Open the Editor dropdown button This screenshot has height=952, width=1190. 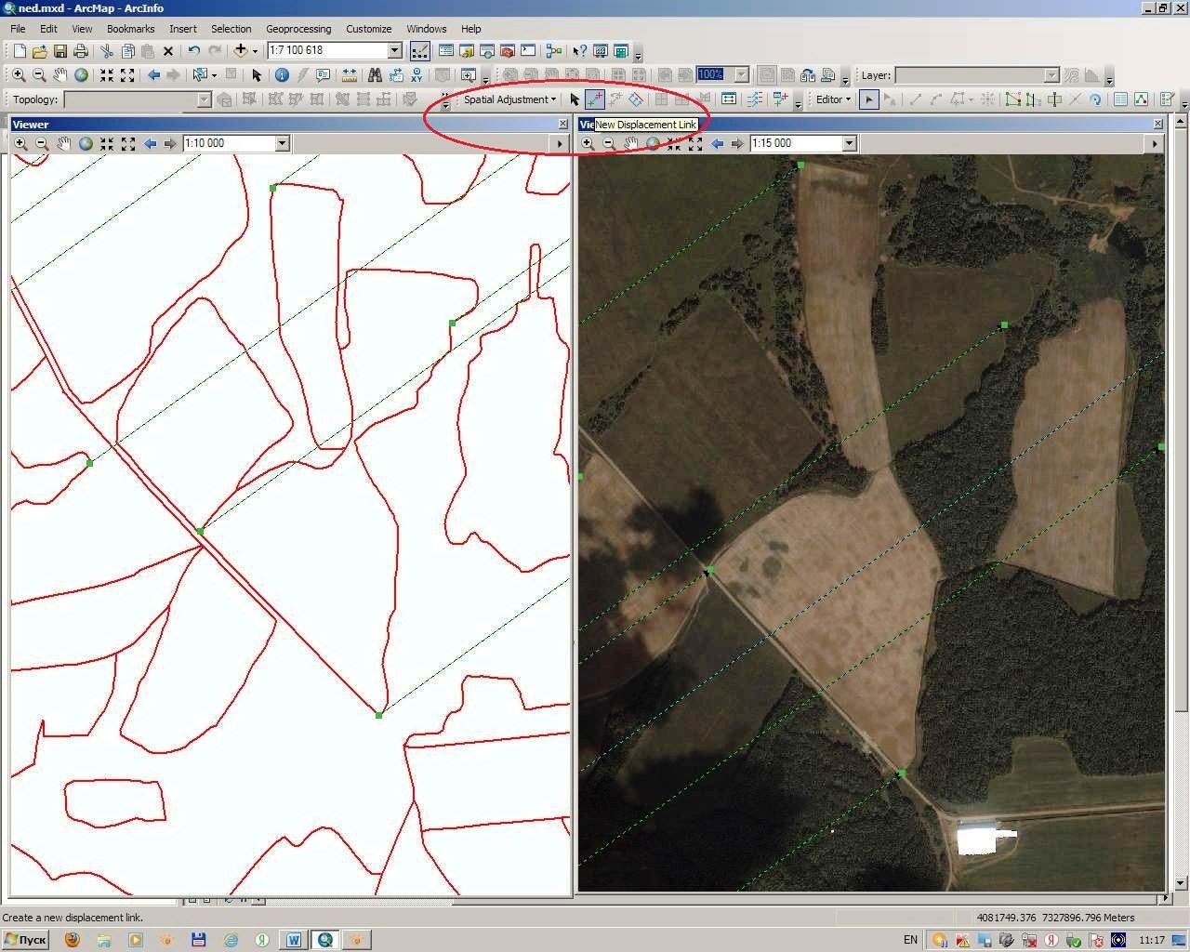(x=833, y=99)
